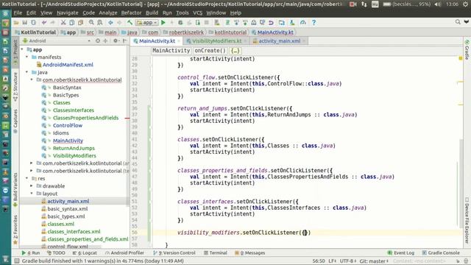The image size is (471, 265).
Task: Click kotlintutorial in navigation bar
Action: click(x=230, y=32)
